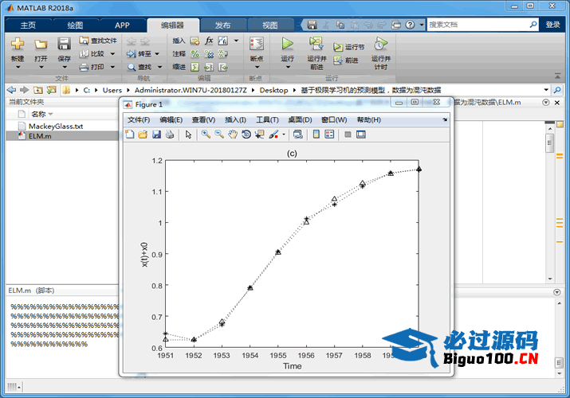Viewport: 570px width, 398px height.
Task: Click the green Run (运行) icon
Action: click(x=287, y=45)
